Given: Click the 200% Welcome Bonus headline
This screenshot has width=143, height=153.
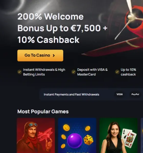Looking at the screenshot, I should tap(62, 28).
